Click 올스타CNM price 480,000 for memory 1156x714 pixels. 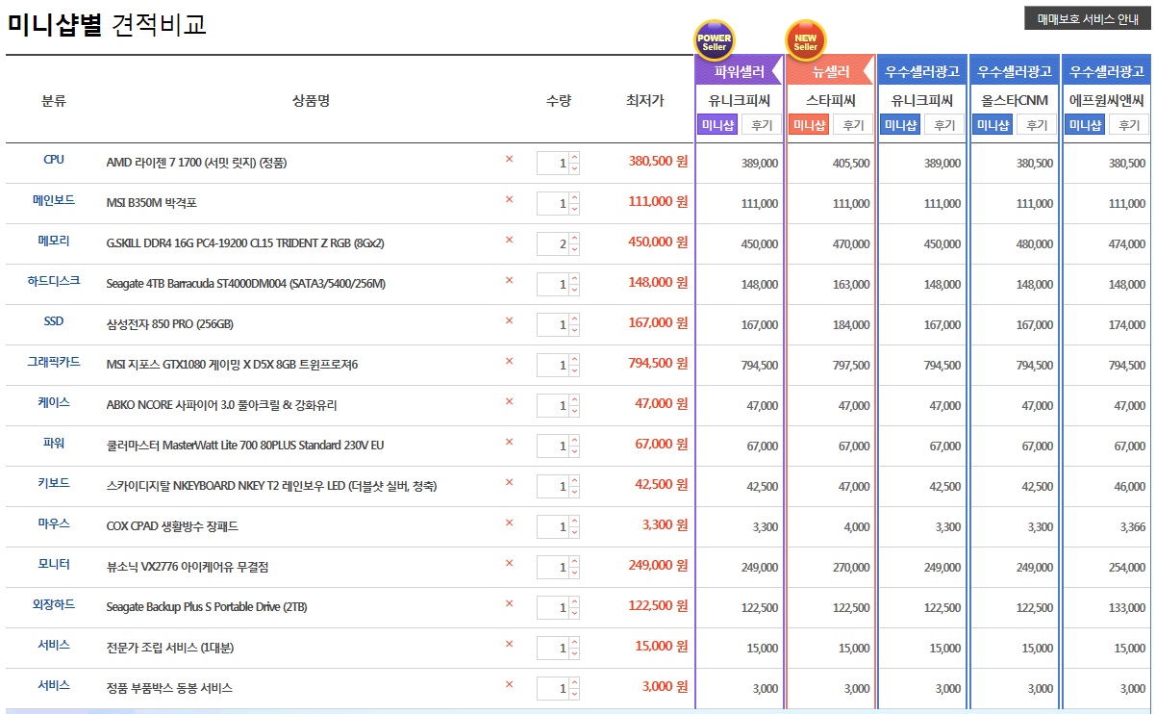(x=1034, y=244)
